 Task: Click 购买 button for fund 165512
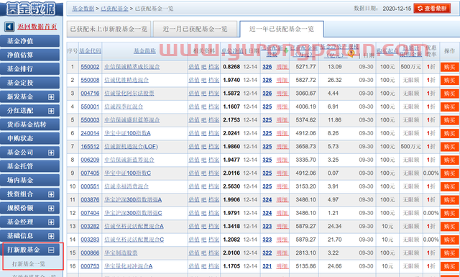pos(449,146)
